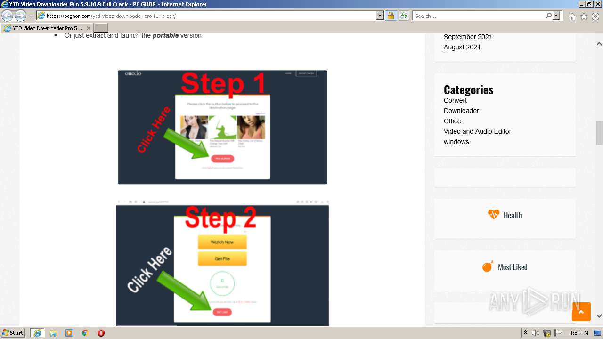Go forward with the IE forward arrow

coord(20,16)
